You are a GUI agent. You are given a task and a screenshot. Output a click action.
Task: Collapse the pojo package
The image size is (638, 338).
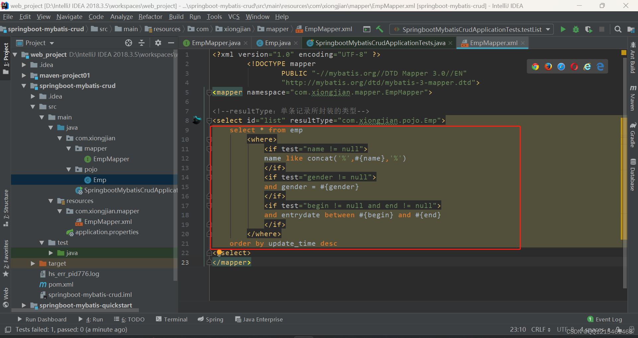coord(69,169)
